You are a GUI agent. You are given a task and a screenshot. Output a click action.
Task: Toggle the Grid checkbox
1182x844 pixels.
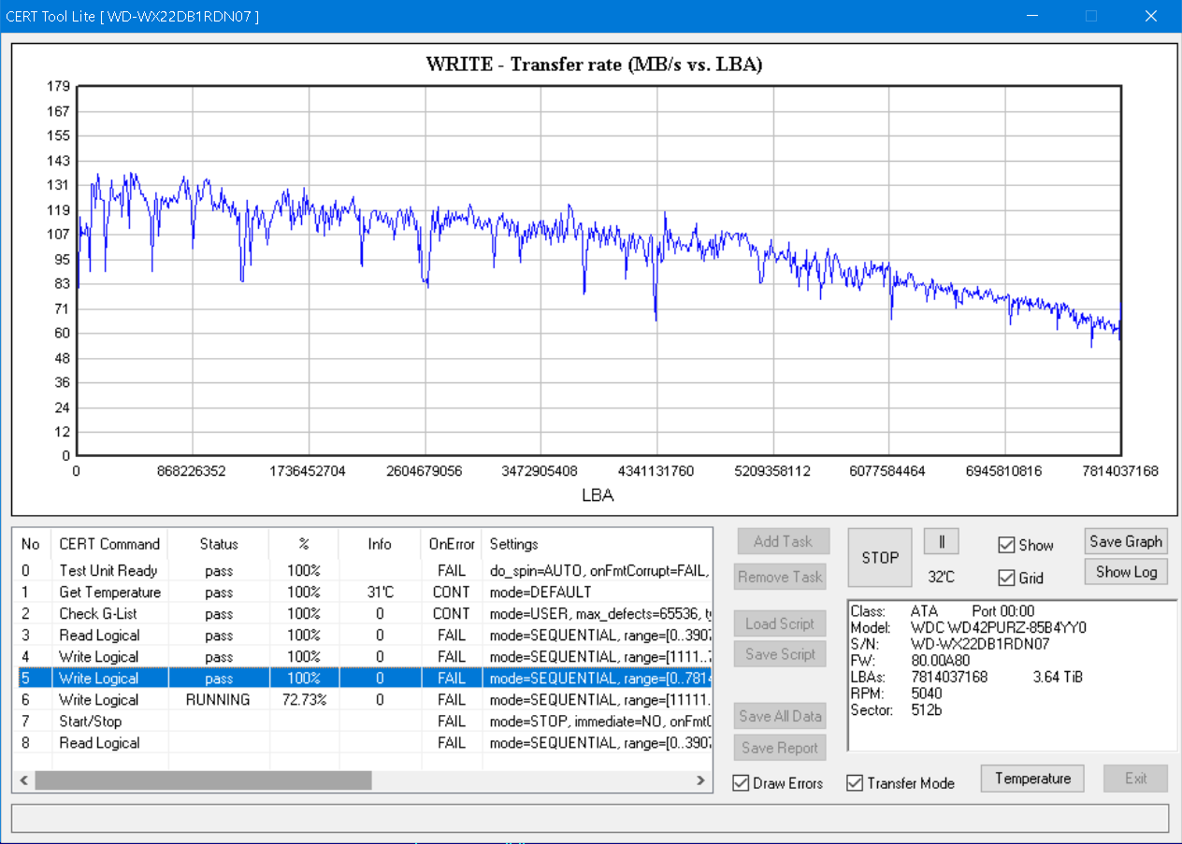[x=1006, y=578]
